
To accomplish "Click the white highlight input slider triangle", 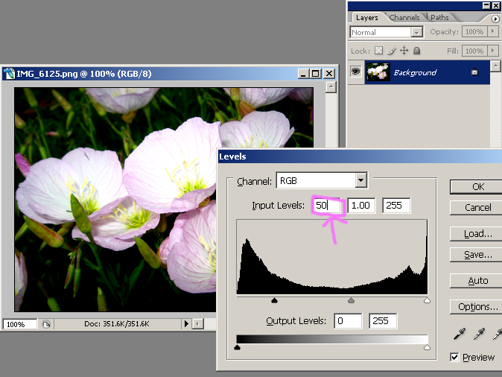I will [x=427, y=300].
